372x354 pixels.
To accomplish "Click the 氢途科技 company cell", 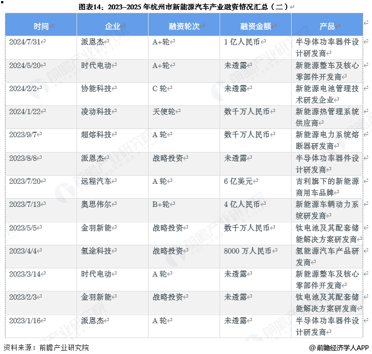I will (96, 251).
